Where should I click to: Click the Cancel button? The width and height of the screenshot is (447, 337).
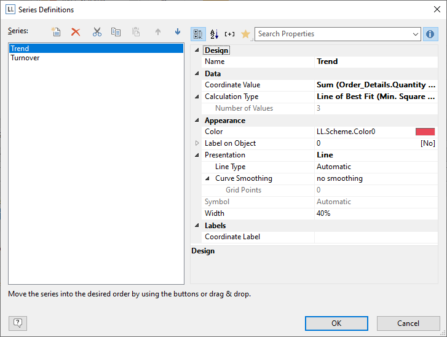(x=408, y=323)
